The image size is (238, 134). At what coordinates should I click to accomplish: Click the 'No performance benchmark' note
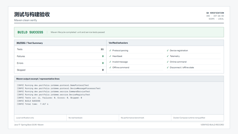coord(132,118)
